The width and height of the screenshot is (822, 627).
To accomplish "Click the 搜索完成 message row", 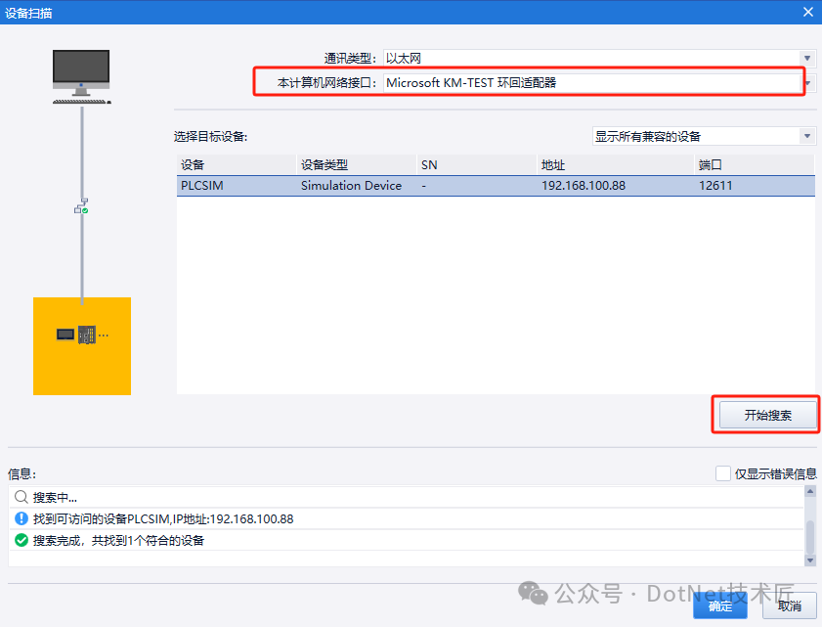I will (407, 540).
